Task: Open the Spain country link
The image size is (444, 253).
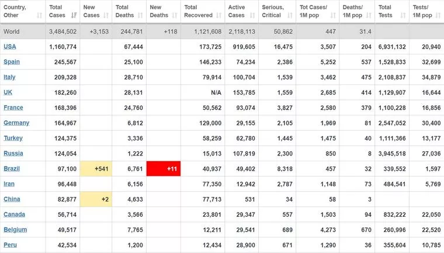Action: tap(12, 62)
